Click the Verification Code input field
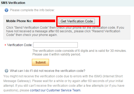 point(55,45)
